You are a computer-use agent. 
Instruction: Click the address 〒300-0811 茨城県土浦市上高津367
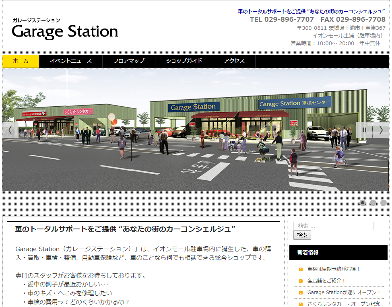point(341,28)
